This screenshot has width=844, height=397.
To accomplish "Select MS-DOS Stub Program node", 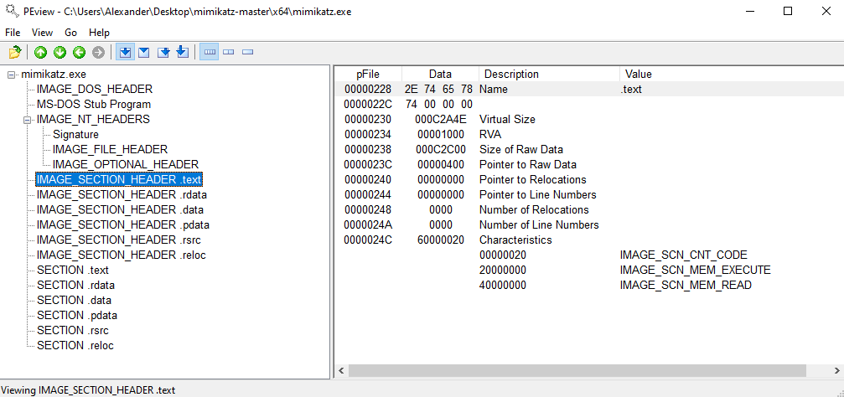I will point(94,105).
